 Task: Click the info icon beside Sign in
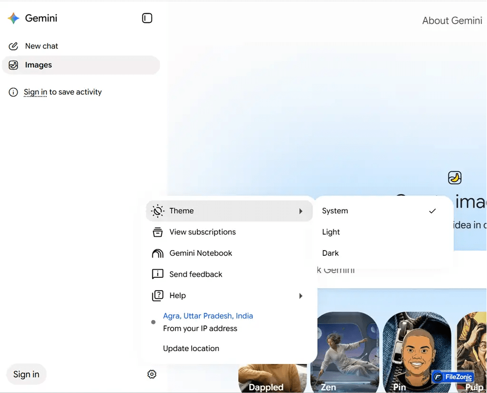tap(13, 92)
